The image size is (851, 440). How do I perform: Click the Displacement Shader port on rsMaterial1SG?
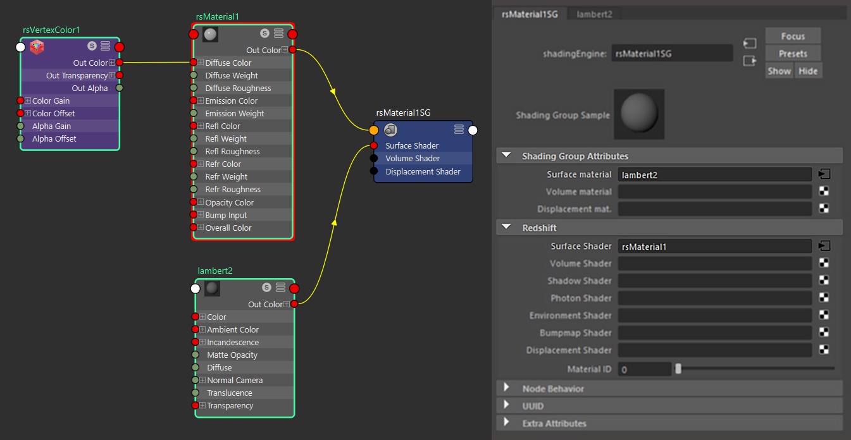374,171
